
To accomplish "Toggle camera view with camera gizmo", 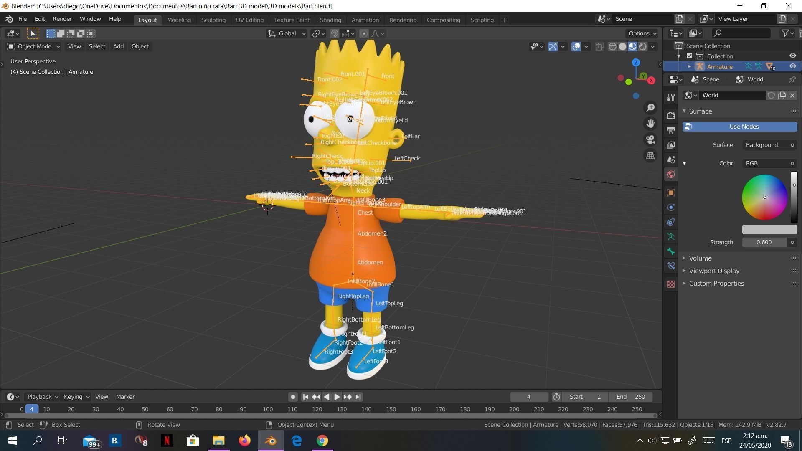I will point(650,139).
